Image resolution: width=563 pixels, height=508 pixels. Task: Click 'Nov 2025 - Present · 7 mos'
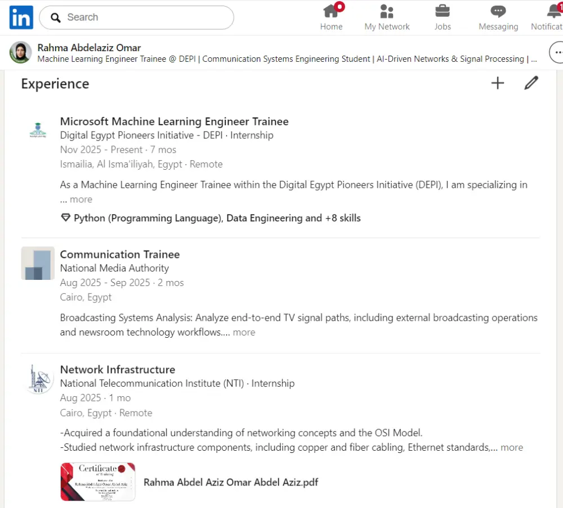point(118,149)
